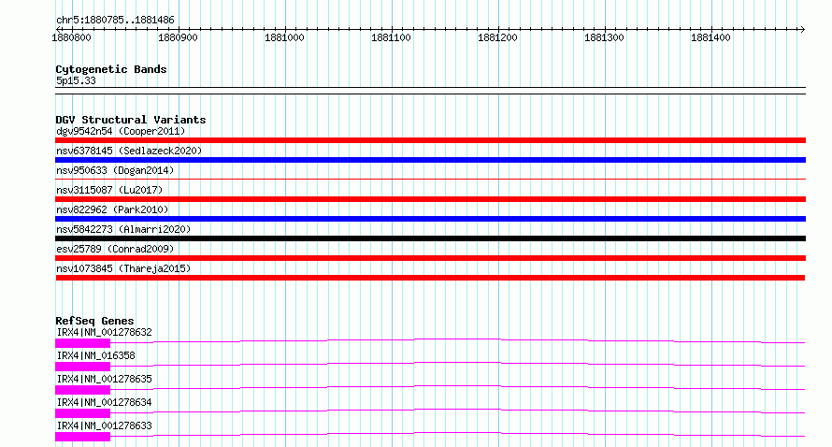Screen dimensions: 832x447
Task: Open transcript IRX4|NM_001278633 label
Action: 104,425
